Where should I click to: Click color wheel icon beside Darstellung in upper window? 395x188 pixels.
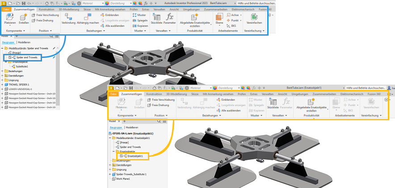107,4
